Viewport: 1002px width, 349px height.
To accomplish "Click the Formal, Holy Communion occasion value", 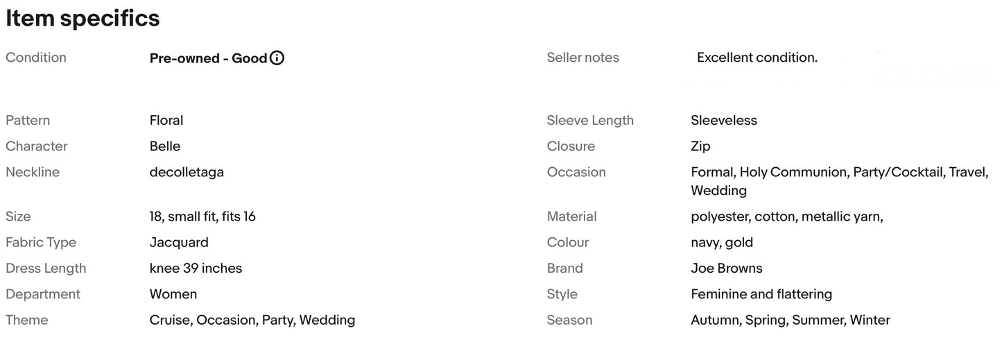I will [839, 172].
